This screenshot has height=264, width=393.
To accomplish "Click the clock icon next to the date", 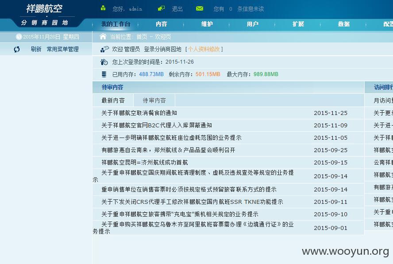I will (19, 37).
